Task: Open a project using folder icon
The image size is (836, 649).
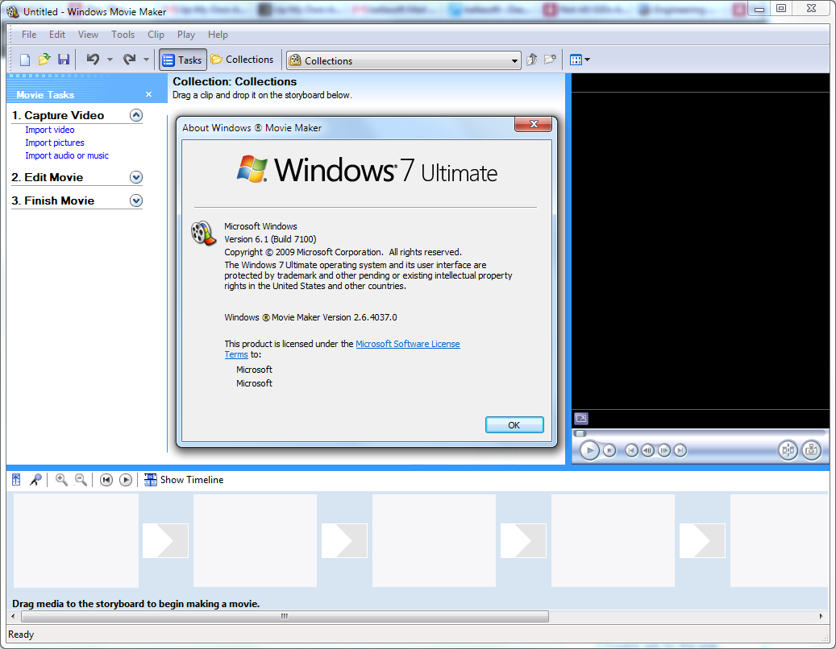Action: pyautogui.click(x=44, y=60)
